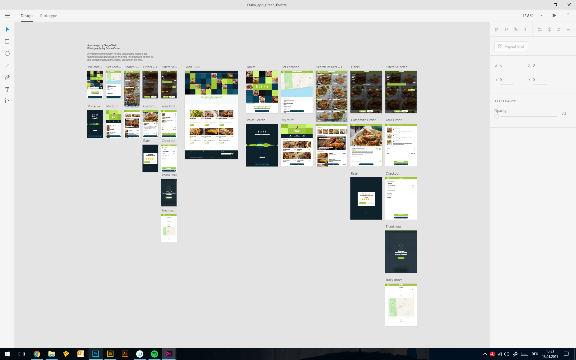
Task: Select the 'Filters Selected' artboard title
Action: click(396, 67)
